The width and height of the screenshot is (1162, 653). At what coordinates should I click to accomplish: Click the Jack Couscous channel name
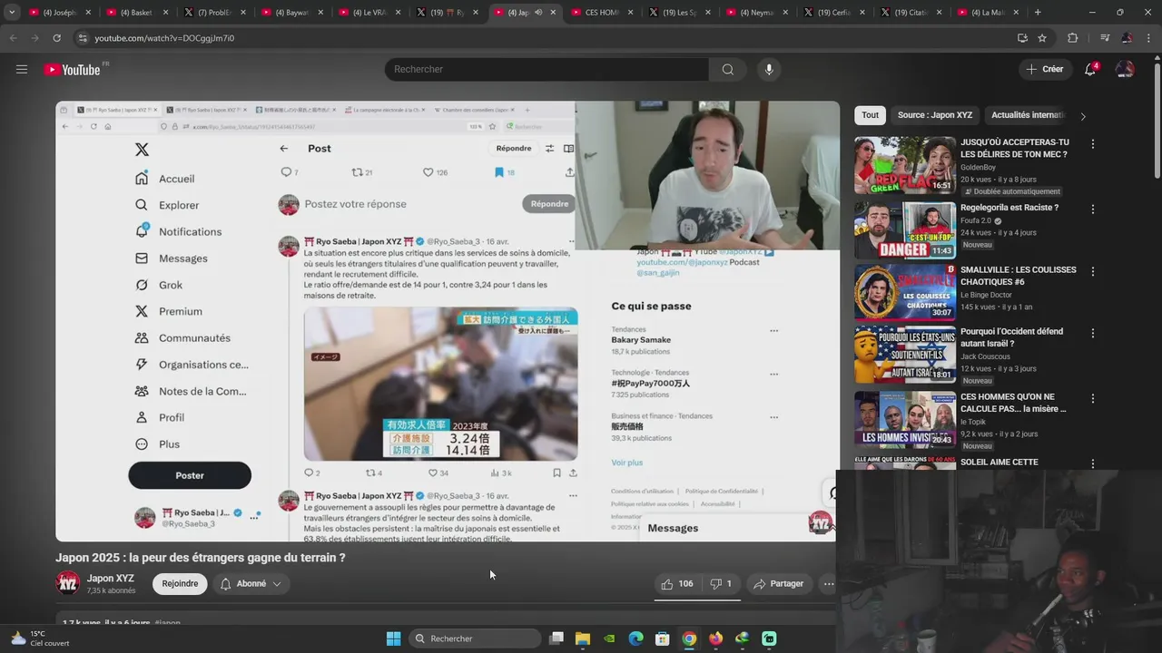pos(987,356)
